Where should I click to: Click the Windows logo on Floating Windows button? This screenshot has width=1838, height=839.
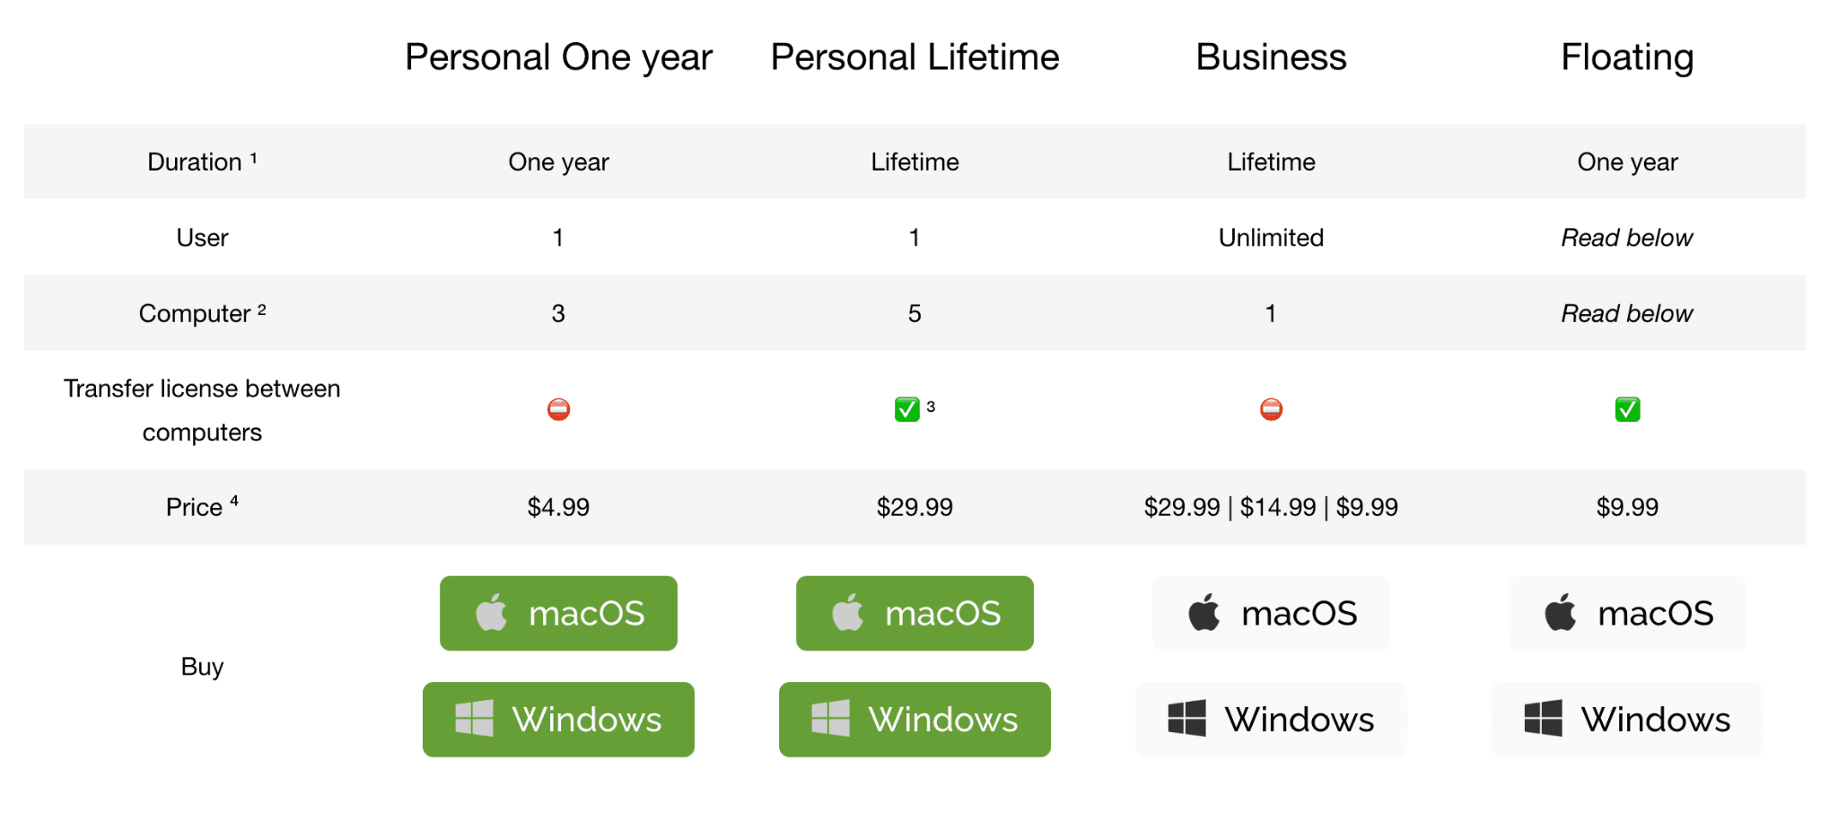(1544, 719)
